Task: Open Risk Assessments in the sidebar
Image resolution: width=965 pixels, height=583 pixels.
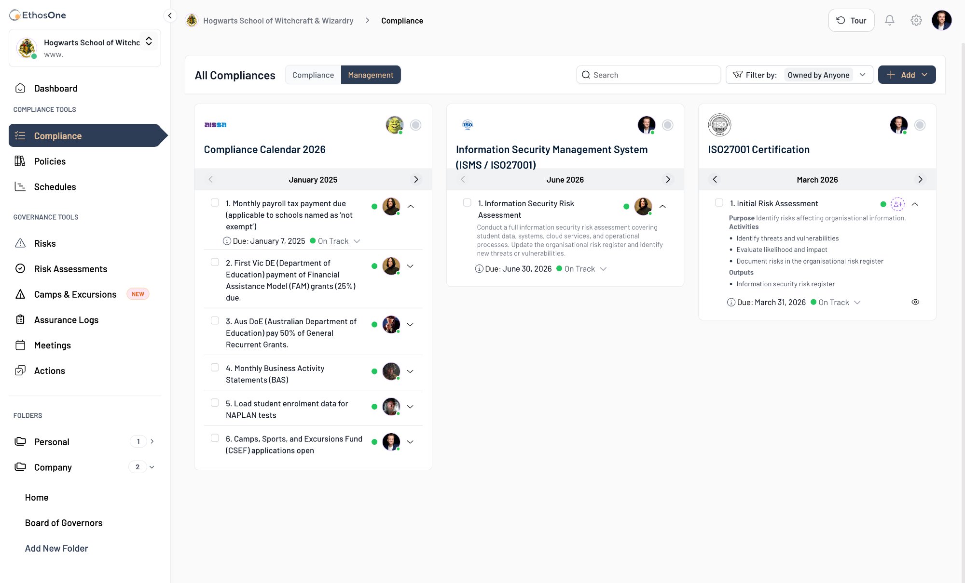Action: (70, 269)
